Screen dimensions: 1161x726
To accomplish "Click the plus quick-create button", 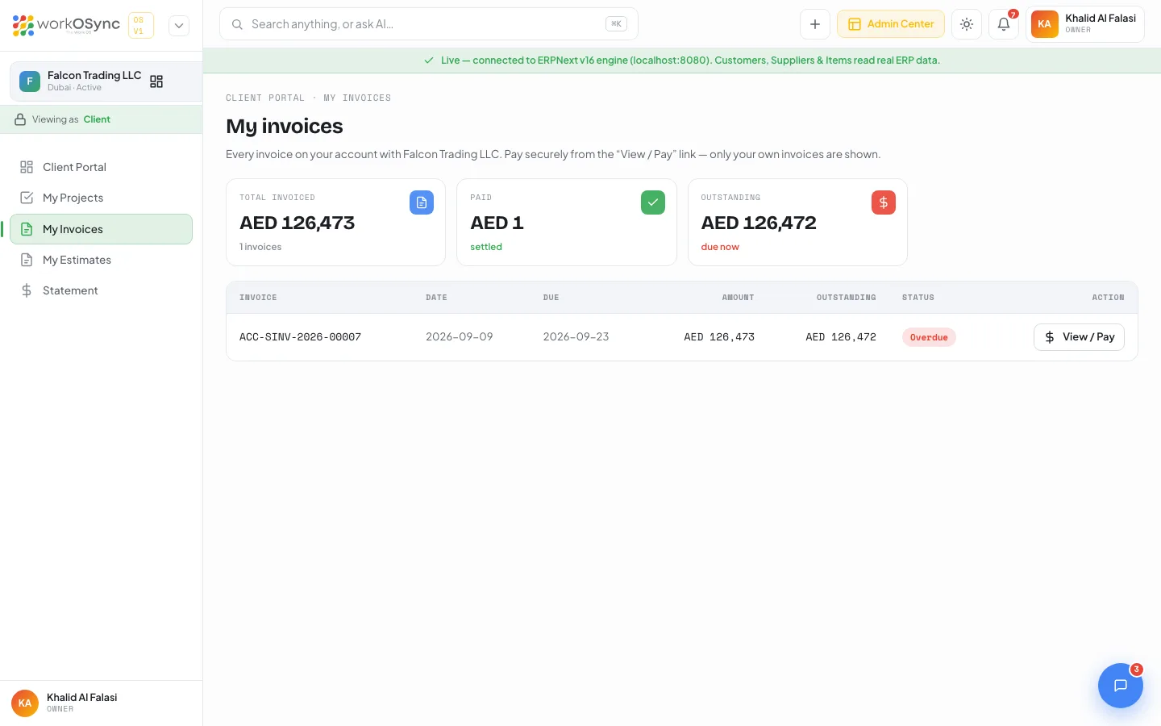I will (815, 24).
